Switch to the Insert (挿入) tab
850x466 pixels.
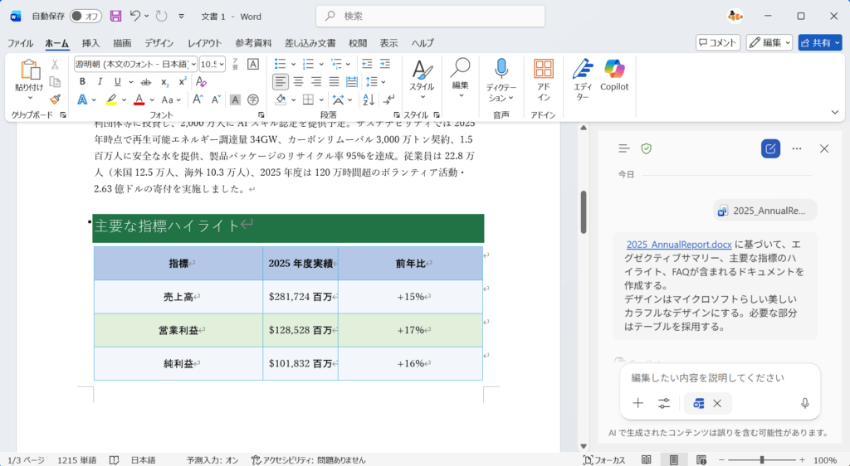(90, 43)
